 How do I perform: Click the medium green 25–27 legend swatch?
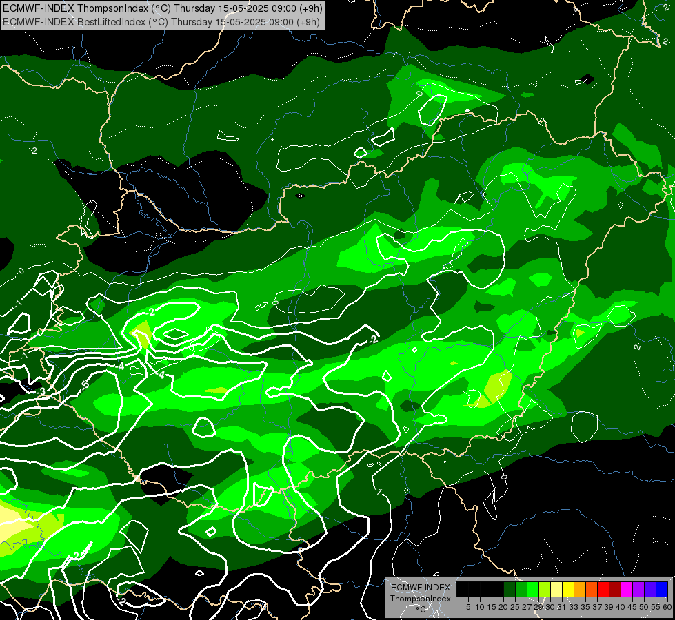tap(521, 589)
